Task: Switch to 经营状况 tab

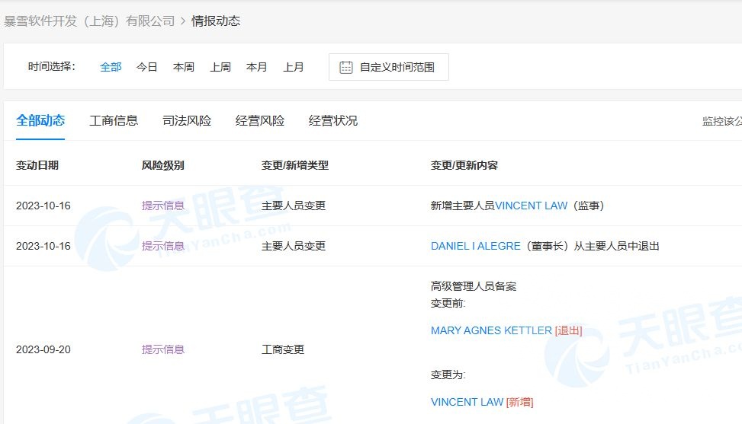Action: click(333, 121)
